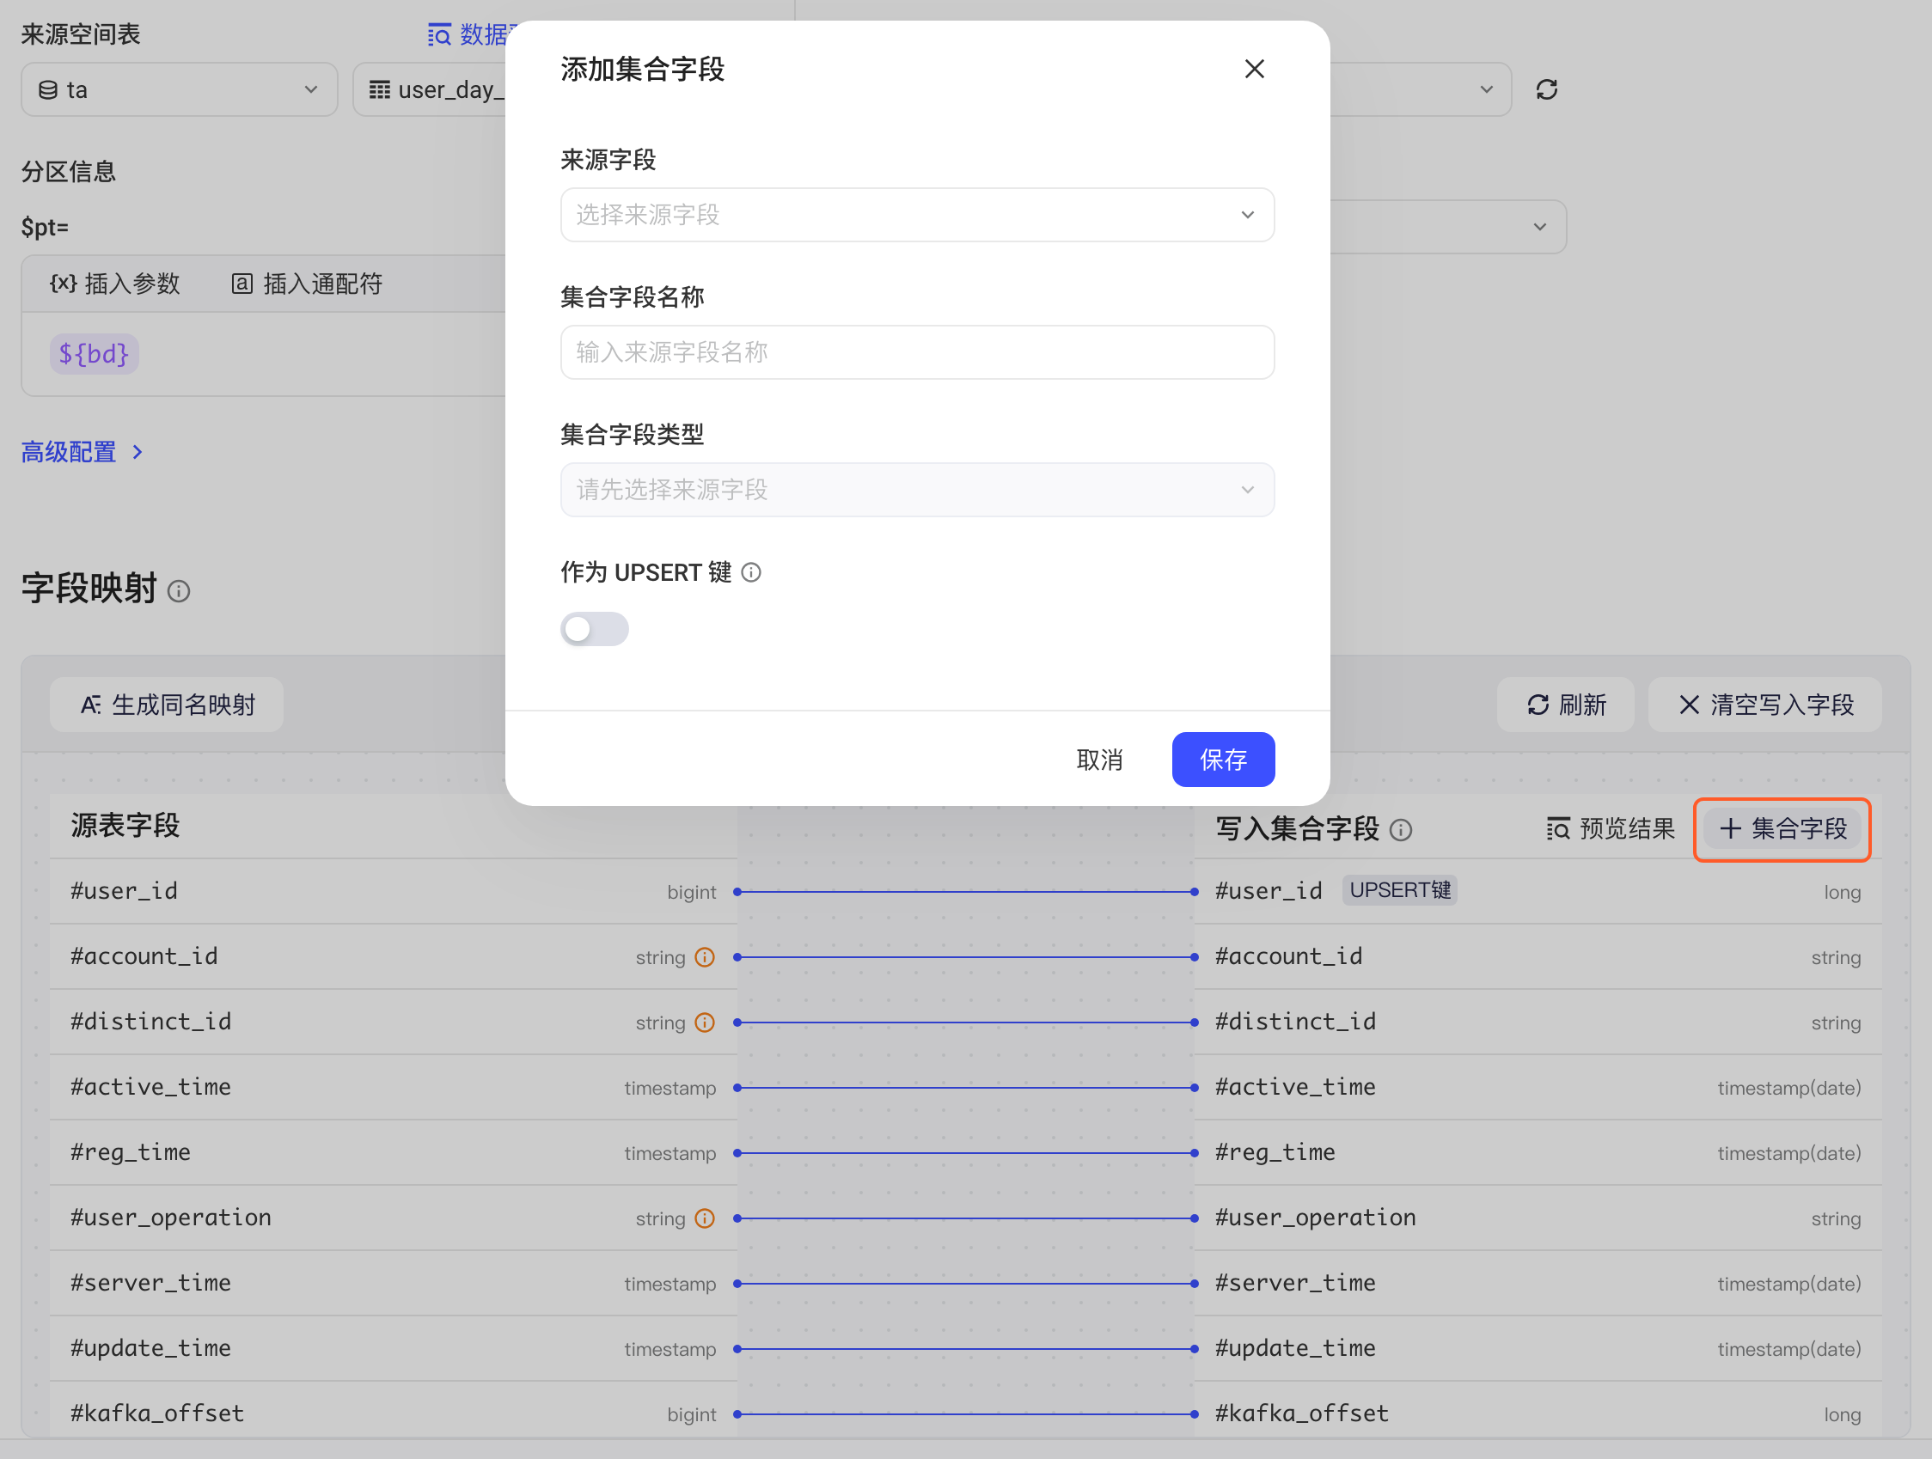Open the user_day_ table dropdown

(430, 89)
